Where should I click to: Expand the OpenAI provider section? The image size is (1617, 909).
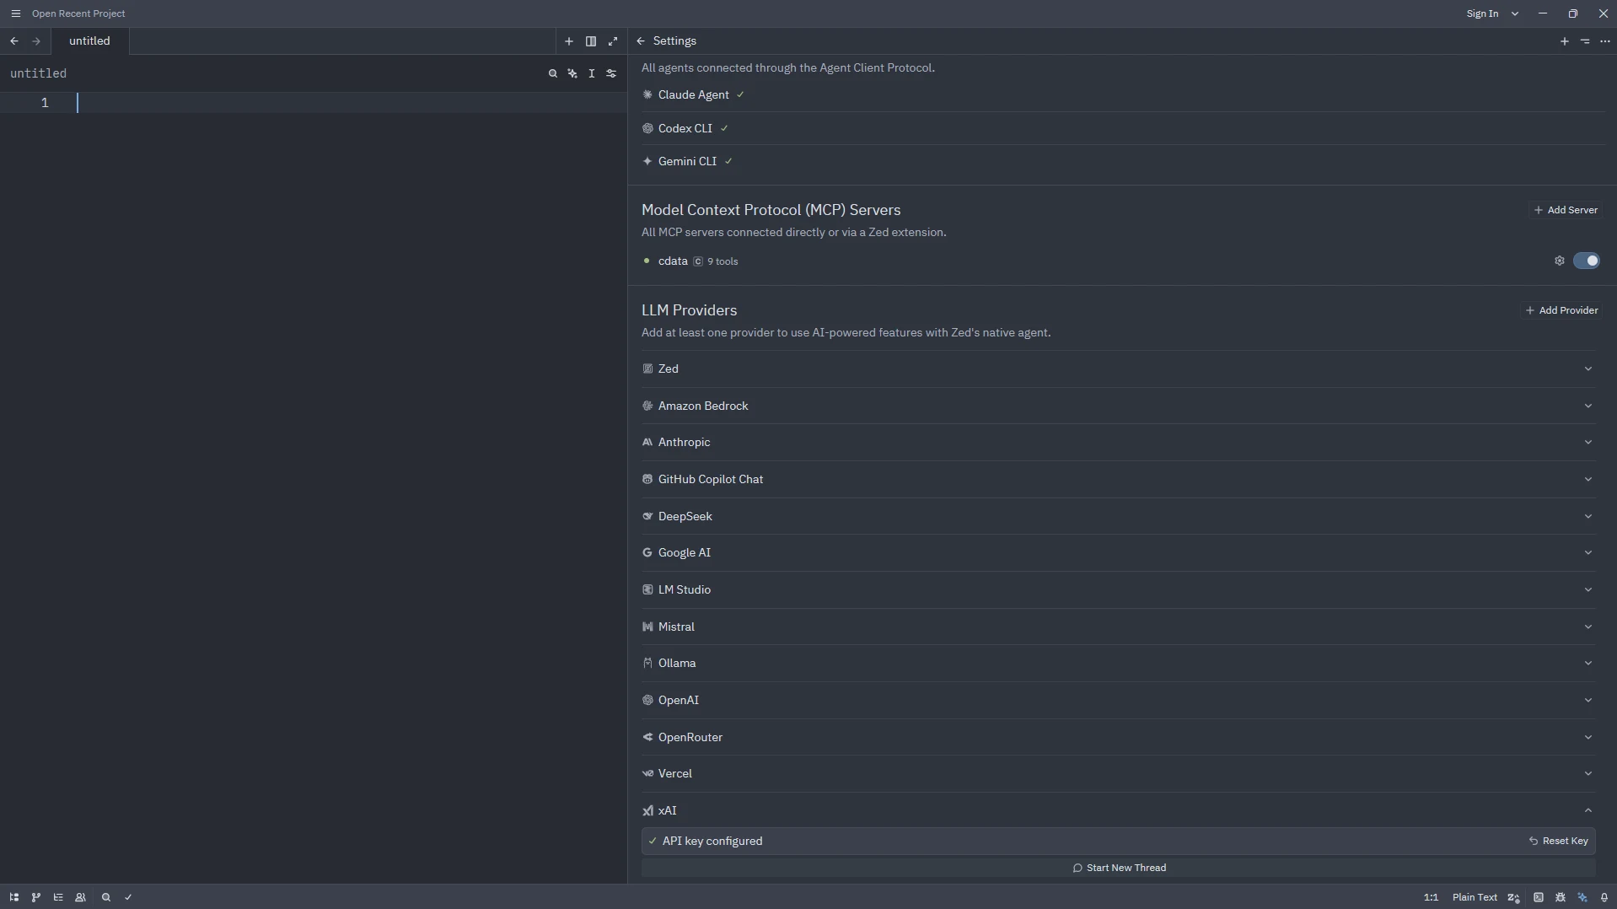tap(1587, 701)
